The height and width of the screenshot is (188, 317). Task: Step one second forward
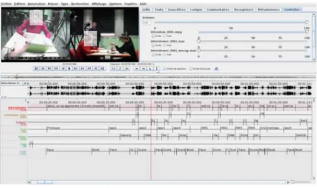89,69
